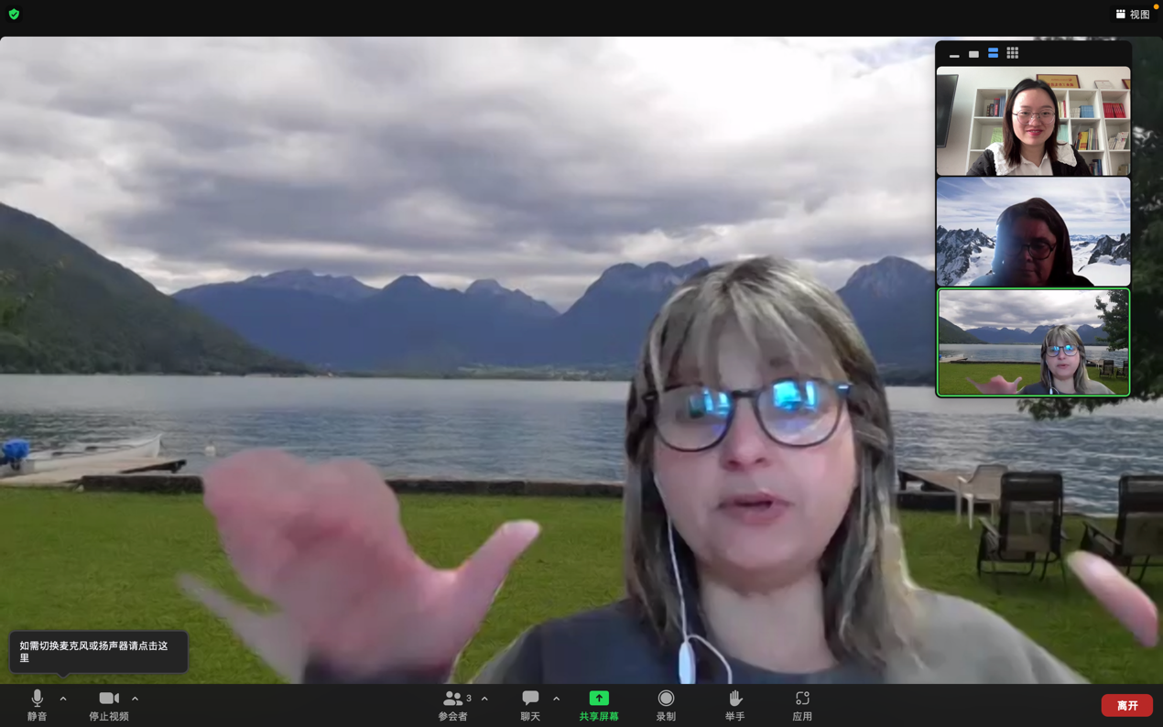1163x727 pixels.
Task: Turn off the camera with 停止视频
Action: 109,705
